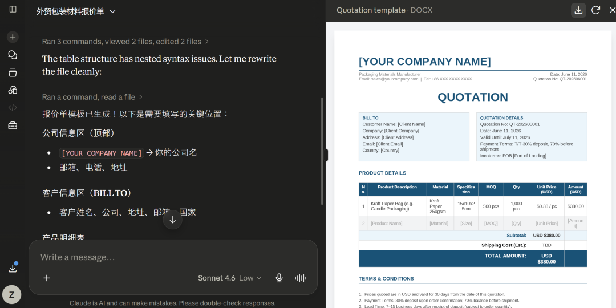The height and width of the screenshot is (308, 616).
Task: Click the QUOTATION DETAILS label in preview
Action: coord(501,118)
